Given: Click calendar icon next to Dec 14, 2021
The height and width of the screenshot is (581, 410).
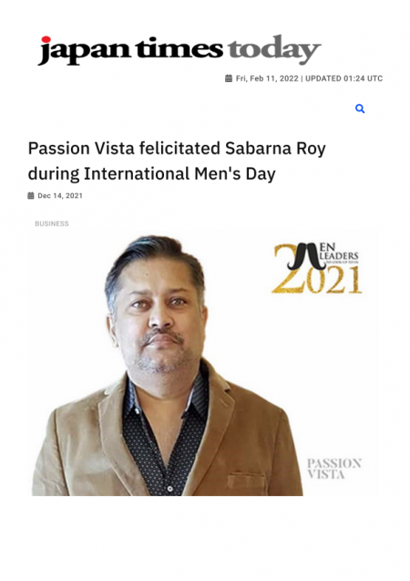Looking at the screenshot, I should tap(31, 195).
